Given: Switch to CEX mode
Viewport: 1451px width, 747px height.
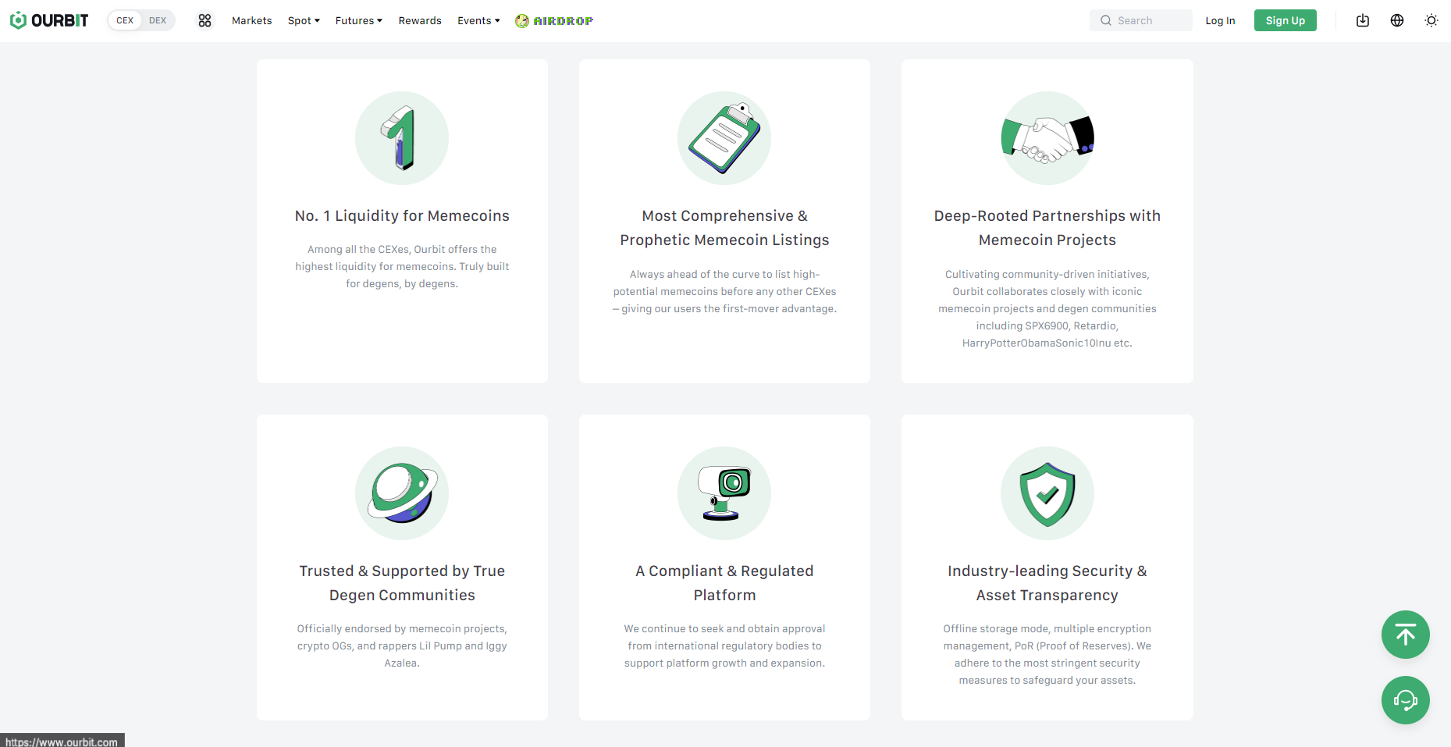Looking at the screenshot, I should (x=125, y=20).
